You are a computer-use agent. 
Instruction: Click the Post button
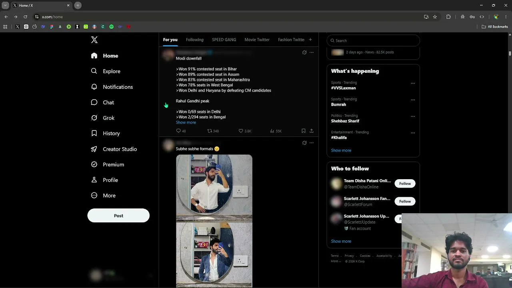[118, 216]
